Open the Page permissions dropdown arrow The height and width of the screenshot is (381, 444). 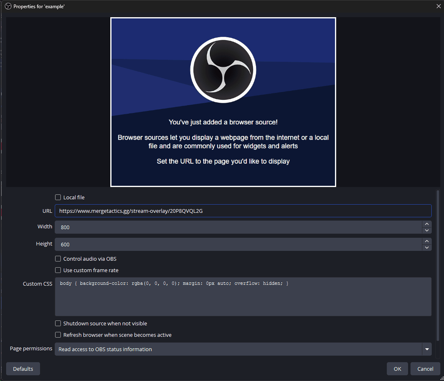(x=427, y=349)
